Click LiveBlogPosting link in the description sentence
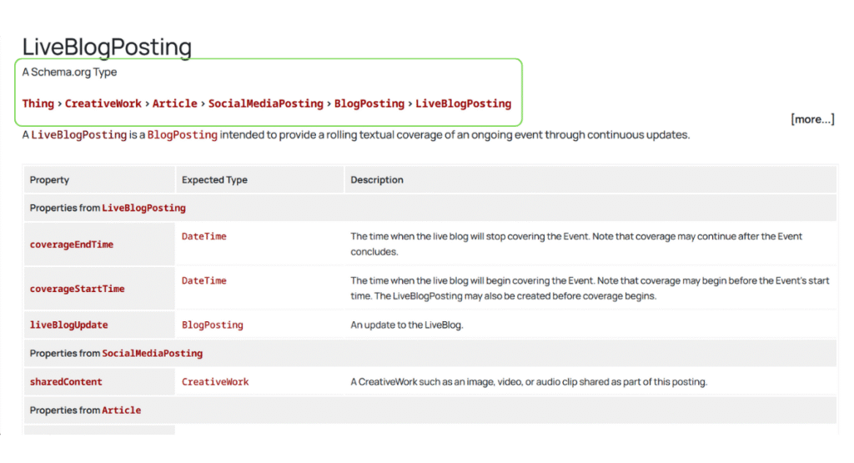Viewport: 854px width, 463px height. tap(78, 135)
